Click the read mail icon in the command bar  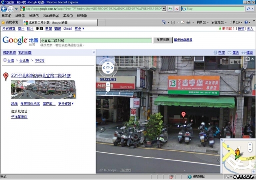point(182,22)
